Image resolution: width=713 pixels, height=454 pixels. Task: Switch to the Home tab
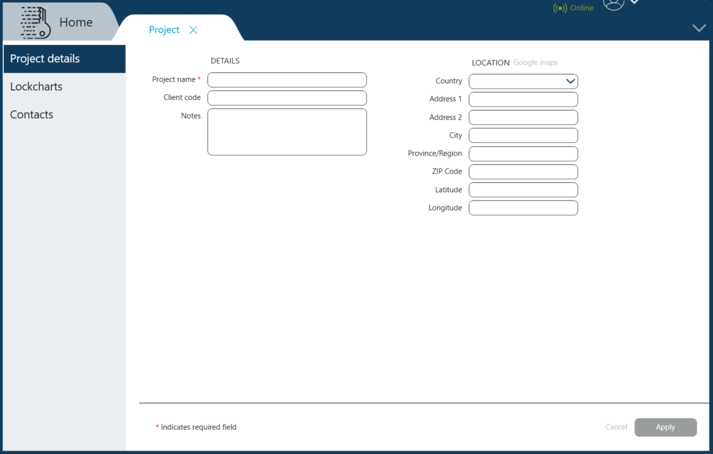click(76, 22)
